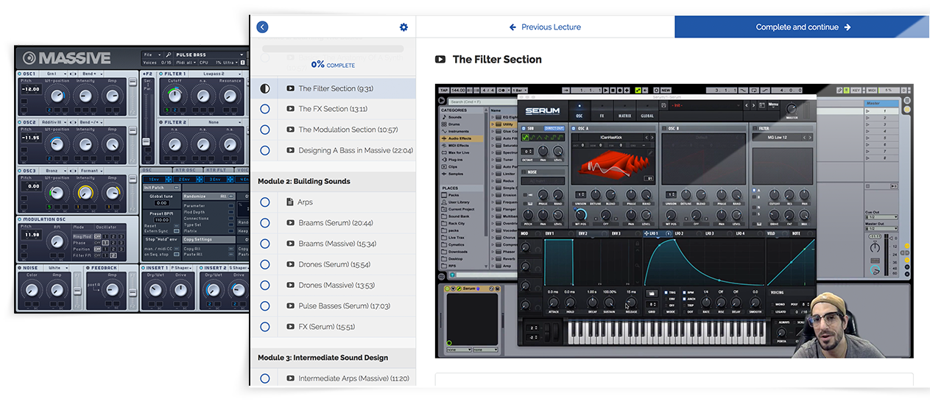Toggle completion circle for The FX Section lesson
930x413 pixels.
click(x=265, y=109)
